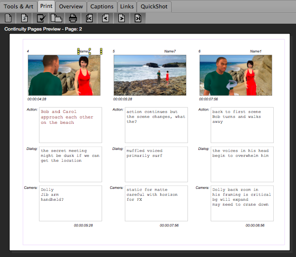Screen dimensions: 296x257
Task: Click the printer icon
Action: tap(73, 18)
